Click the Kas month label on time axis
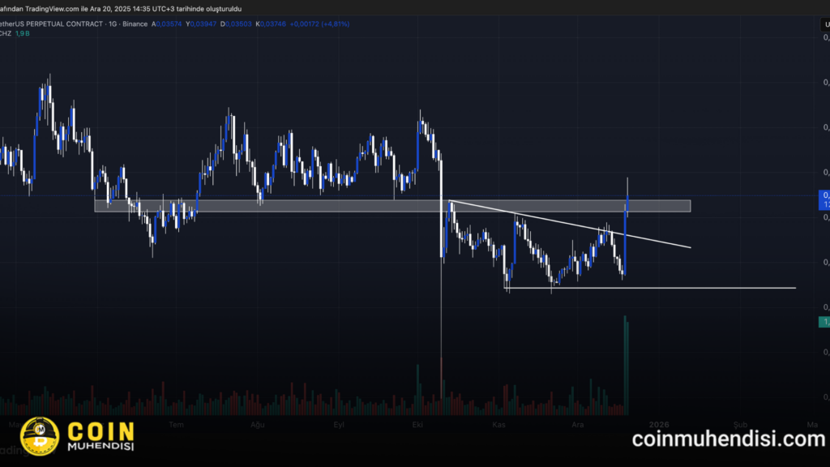This screenshot has height=467, width=830. tap(499, 424)
